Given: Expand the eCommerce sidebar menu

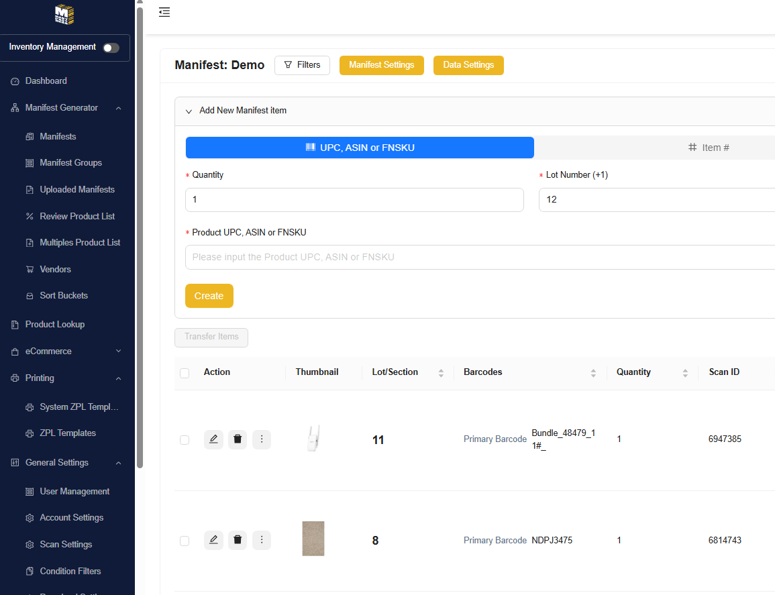Looking at the screenshot, I should click(x=118, y=351).
